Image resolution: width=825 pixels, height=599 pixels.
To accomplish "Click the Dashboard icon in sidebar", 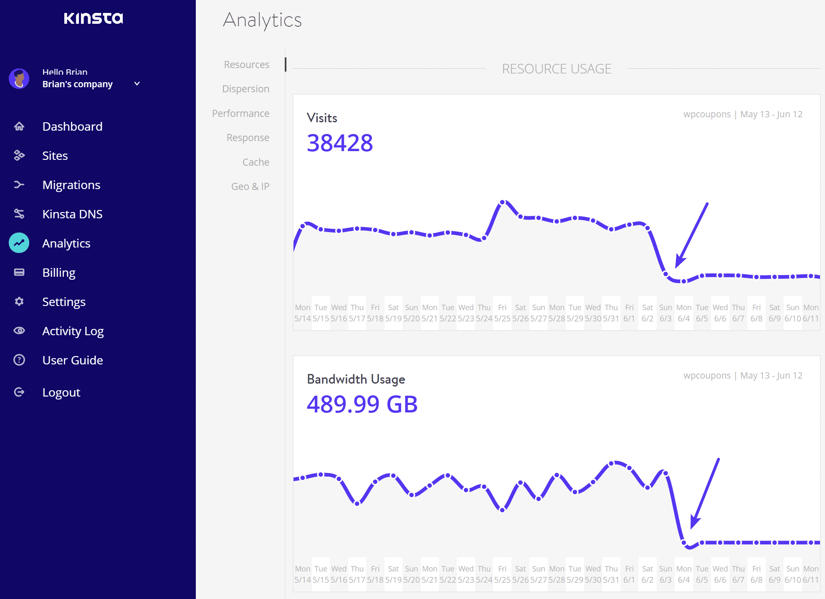I will click(18, 126).
